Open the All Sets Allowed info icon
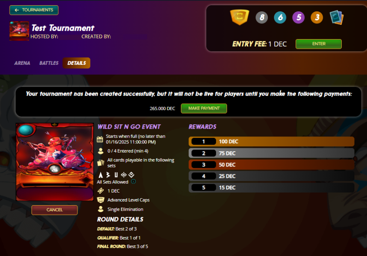 click(133, 181)
